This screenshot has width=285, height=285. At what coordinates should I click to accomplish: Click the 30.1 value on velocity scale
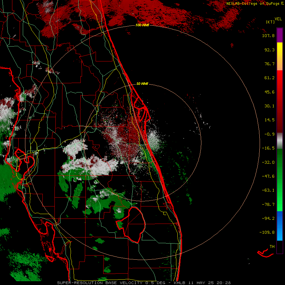269,106
